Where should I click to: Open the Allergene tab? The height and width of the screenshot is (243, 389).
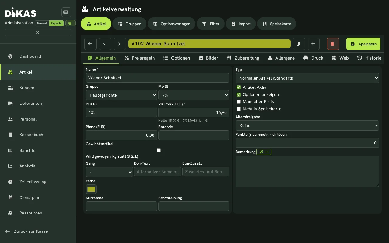281,58
